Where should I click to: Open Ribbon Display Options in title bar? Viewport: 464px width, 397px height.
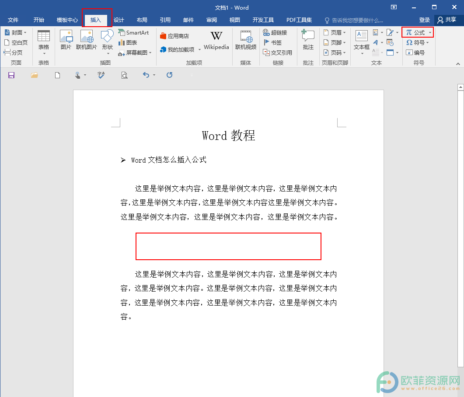point(394,7)
